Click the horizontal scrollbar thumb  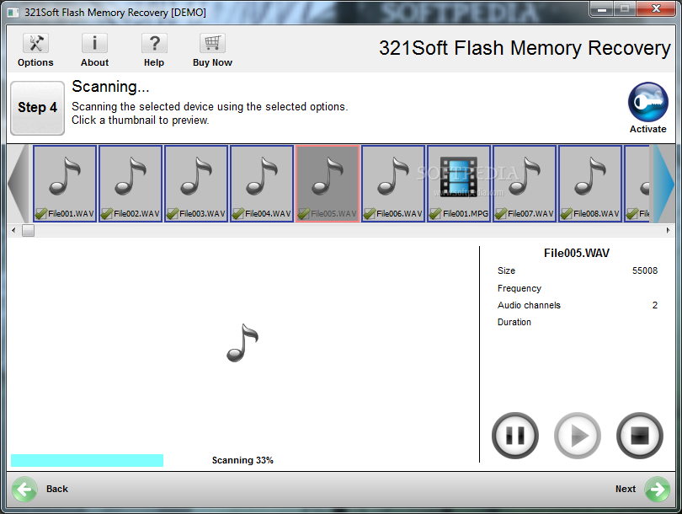(x=29, y=230)
